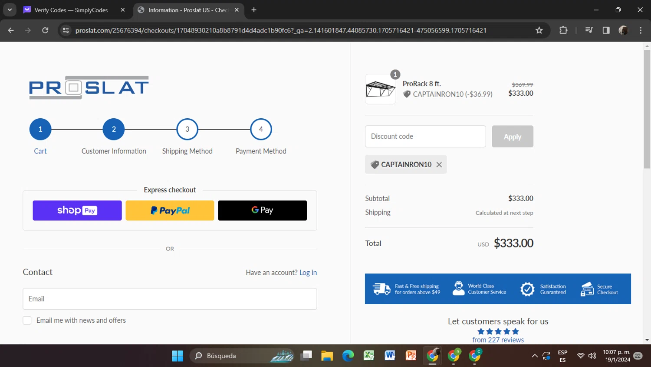
Task: Show hidden system tray icons
Action: [x=535, y=356]
